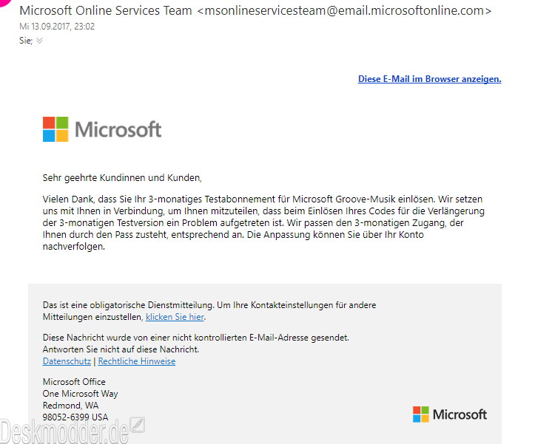Image resolution: width=535 pixels, height=444 pixels.
Task: Click the msonlineservicesteam email address
Action: point(344,10)
